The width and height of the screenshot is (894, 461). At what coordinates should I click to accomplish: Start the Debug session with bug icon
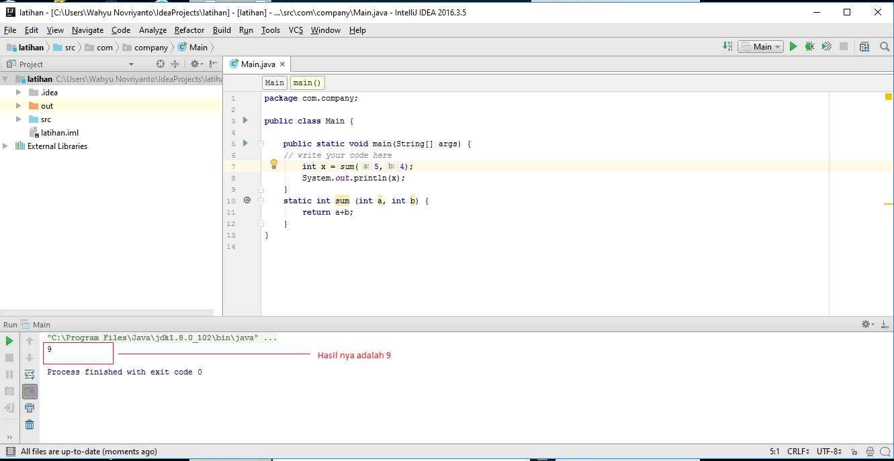pos(809,47)
